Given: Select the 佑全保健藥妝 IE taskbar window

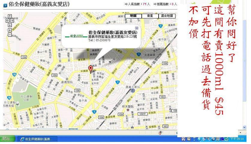Looking at the screenshot, I should pos(36,139).
